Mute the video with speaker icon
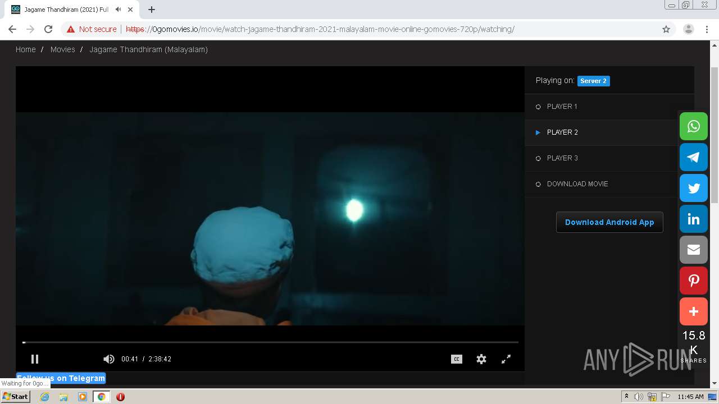 point(109,359)
